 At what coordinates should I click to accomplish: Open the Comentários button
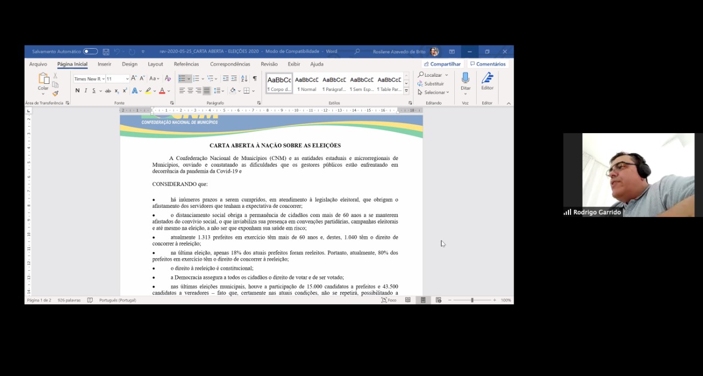tap(487, 64)
